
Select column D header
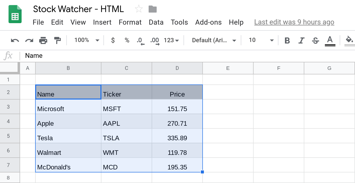[x=177, y=68]
